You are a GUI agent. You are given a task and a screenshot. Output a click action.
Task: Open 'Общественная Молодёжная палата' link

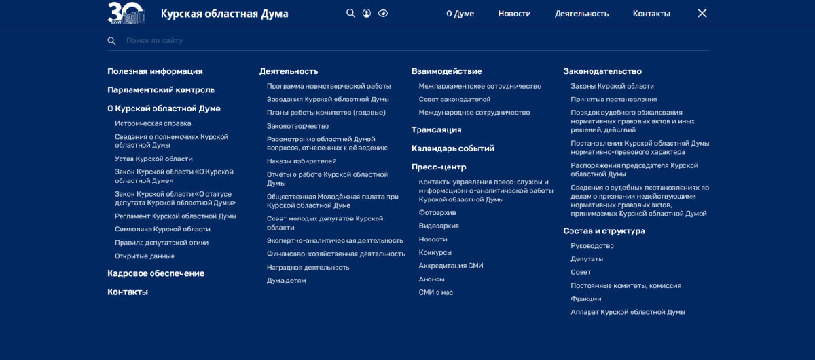[333, 201]
